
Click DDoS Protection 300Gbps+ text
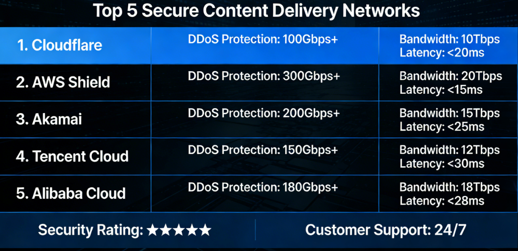click(264, 76)
